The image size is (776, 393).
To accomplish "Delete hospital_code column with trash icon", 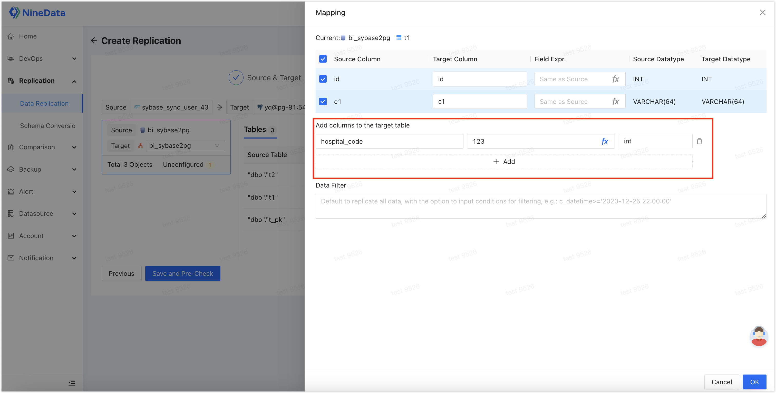I will (x=699, y=141).
